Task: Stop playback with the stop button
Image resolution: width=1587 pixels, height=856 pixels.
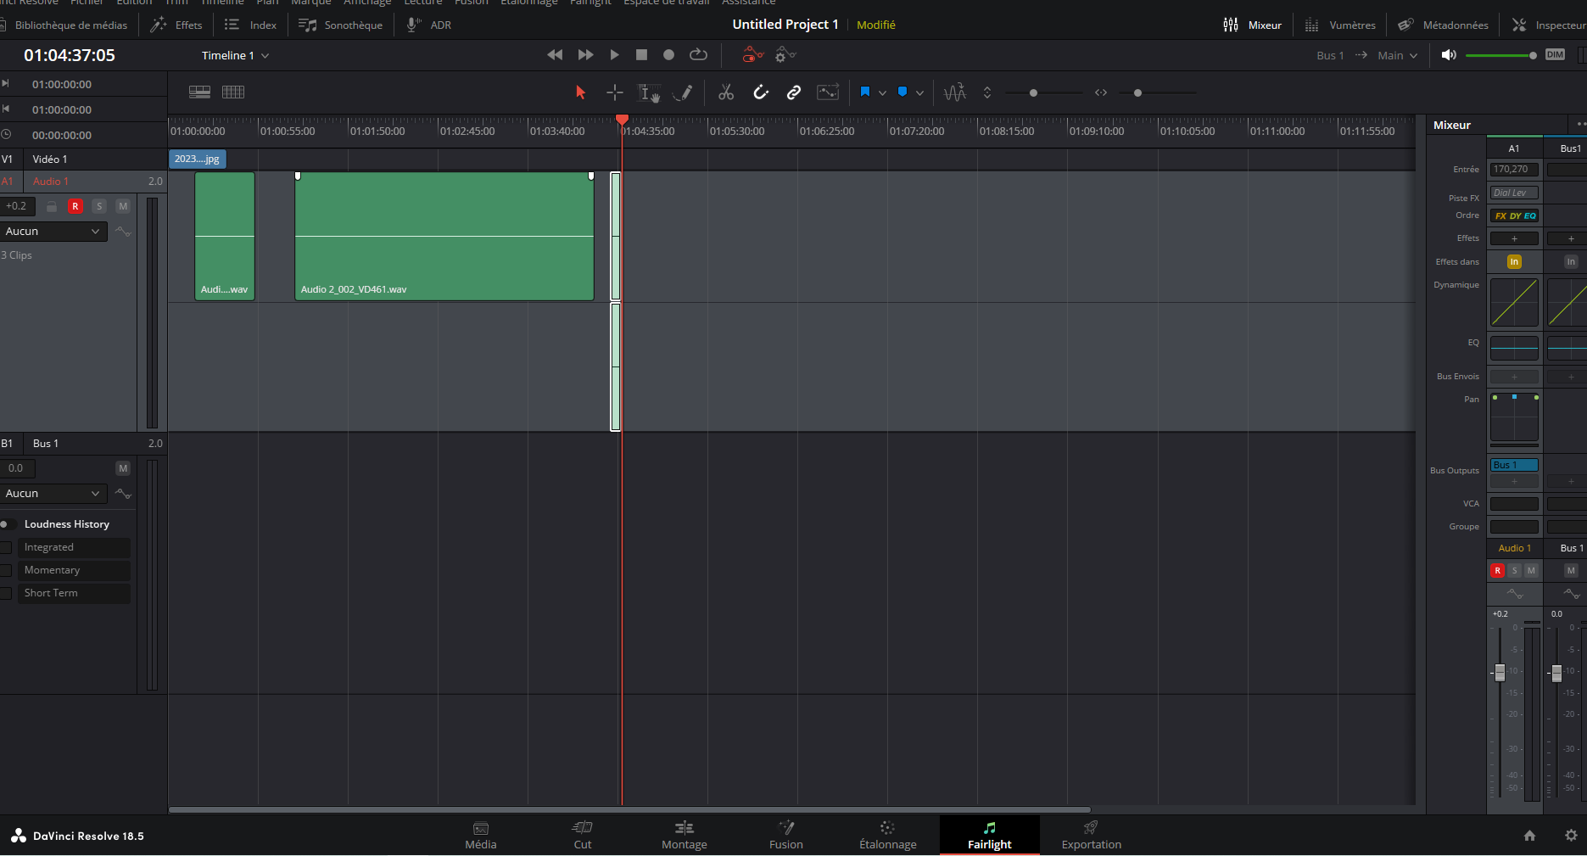Action: tap(642, 55)
